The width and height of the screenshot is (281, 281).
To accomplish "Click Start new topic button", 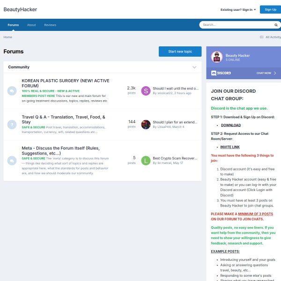I will tap(180, 52).
